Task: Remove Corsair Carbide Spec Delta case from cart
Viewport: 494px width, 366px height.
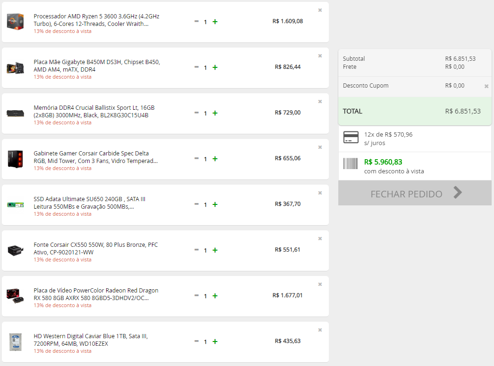Action: tap(320, 147)
